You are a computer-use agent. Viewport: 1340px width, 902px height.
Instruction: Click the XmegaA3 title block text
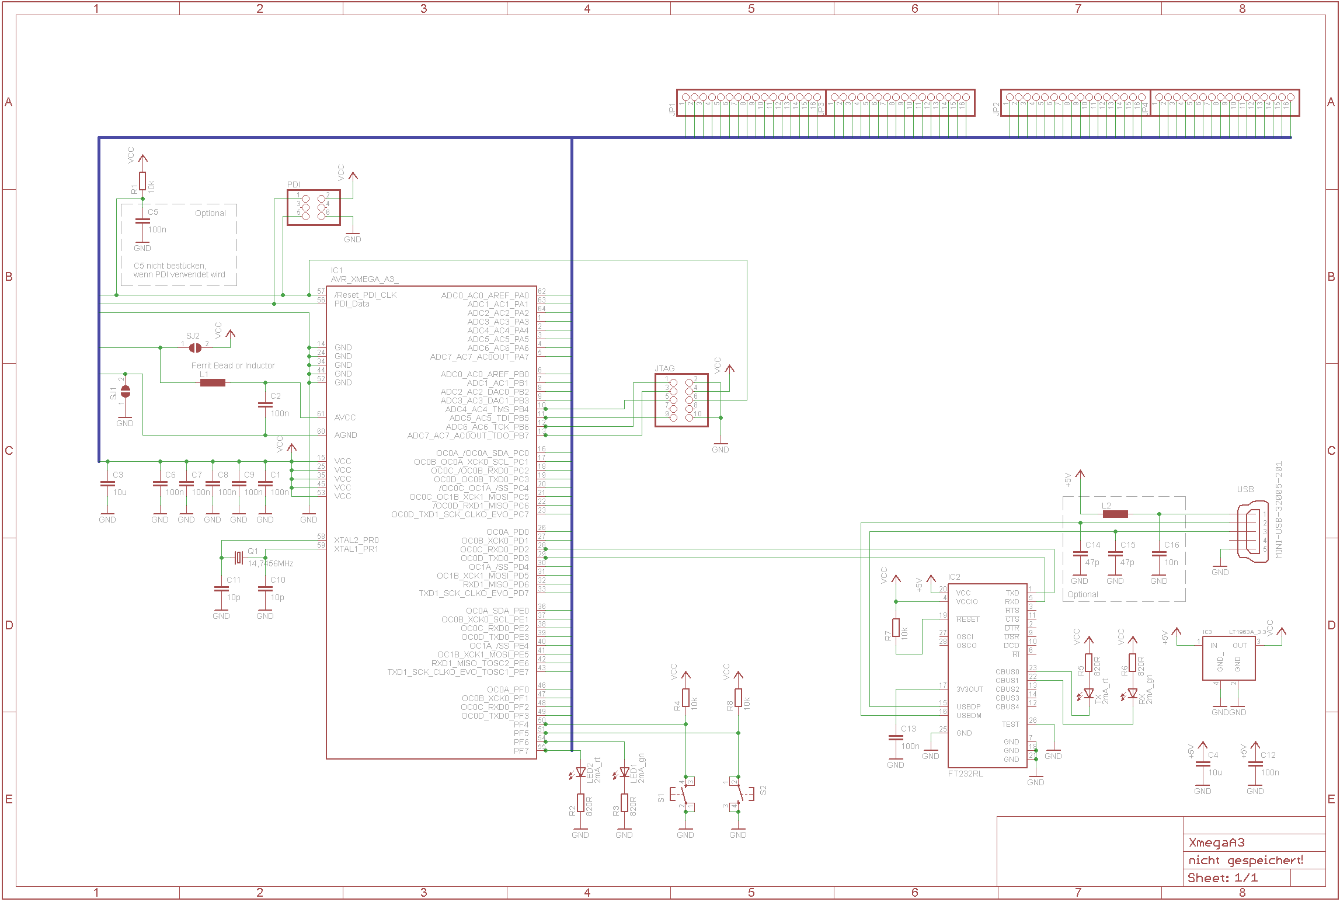tap(1217, 842)
